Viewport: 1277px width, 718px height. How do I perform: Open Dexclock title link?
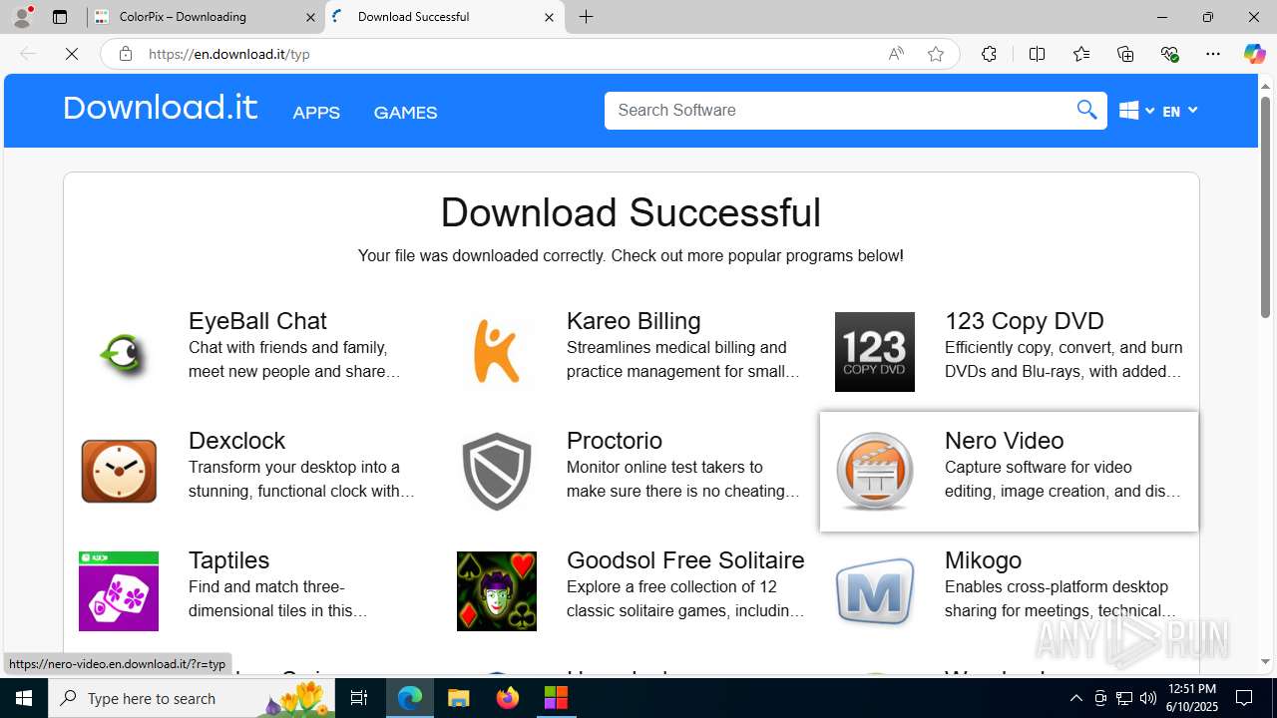coord(236,440)
